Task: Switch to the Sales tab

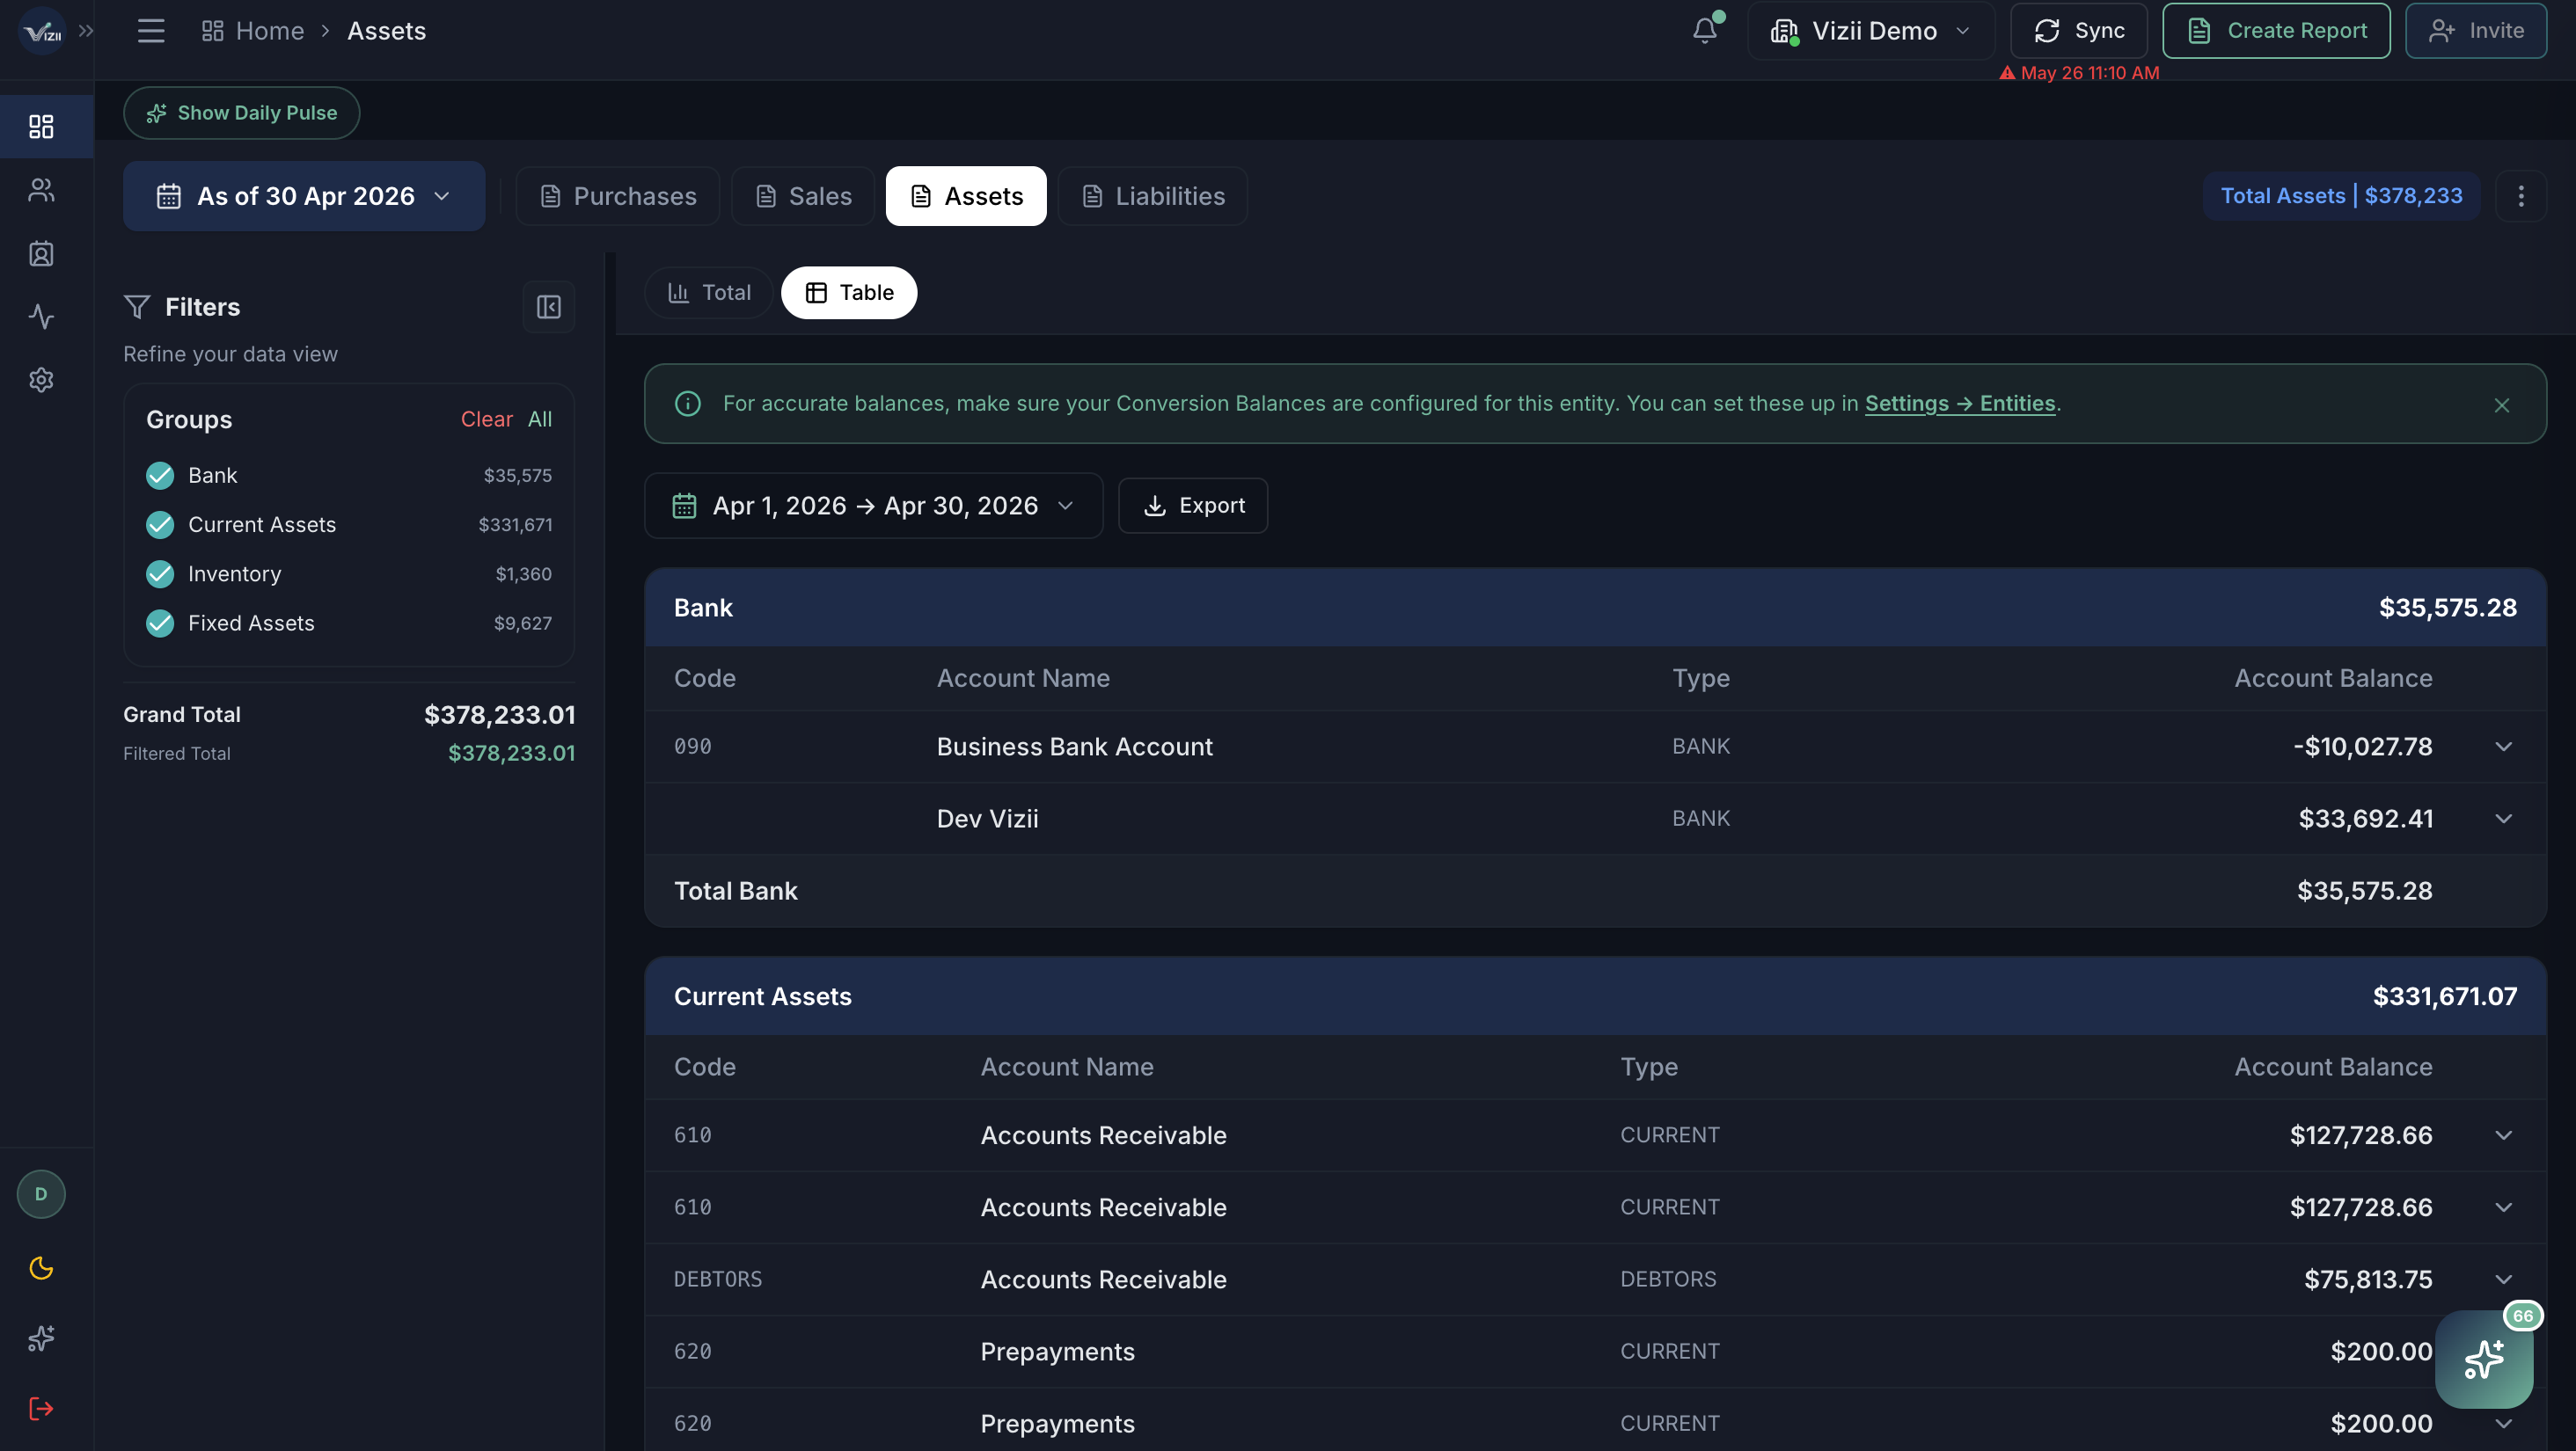Action: click(x=803, y=196)
